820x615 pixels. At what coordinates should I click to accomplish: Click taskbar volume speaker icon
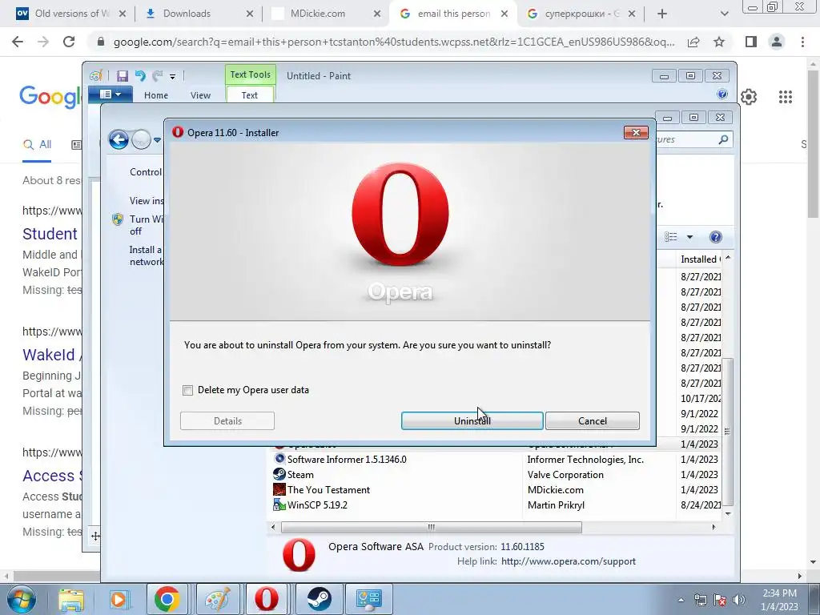(x=739, y=600)
